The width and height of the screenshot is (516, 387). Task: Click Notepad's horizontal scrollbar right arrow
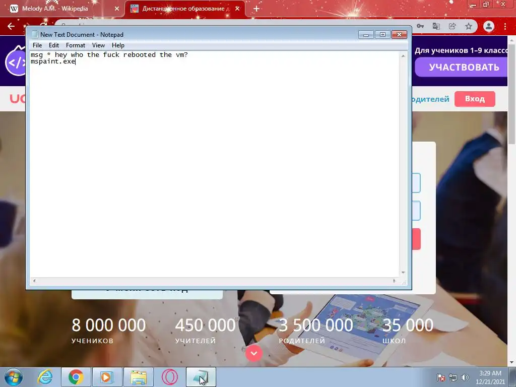tap(394, 281)
